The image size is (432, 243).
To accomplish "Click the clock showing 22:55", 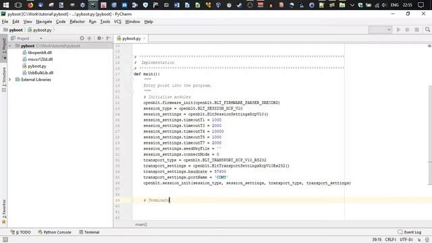I will [x=408, y=5].
